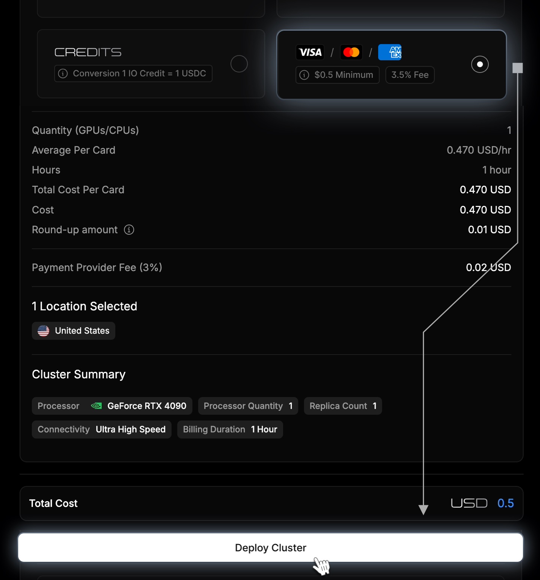The image size is (540, 580).
Task: Click the United States location chip
Action: tap(74, 331)
